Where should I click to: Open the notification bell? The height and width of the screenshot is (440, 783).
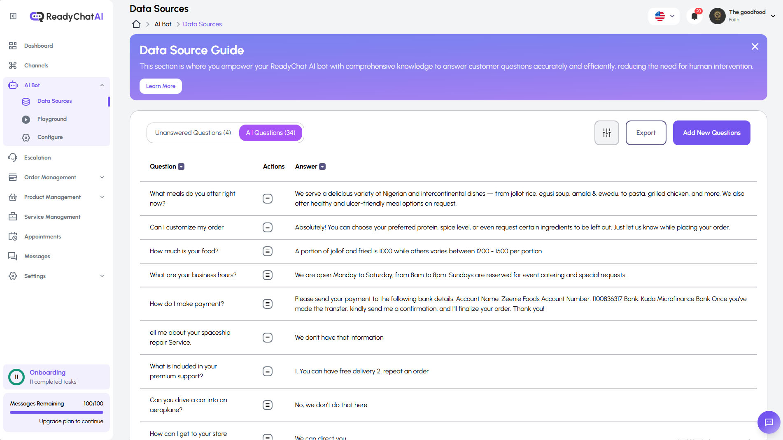click(694, 16)
